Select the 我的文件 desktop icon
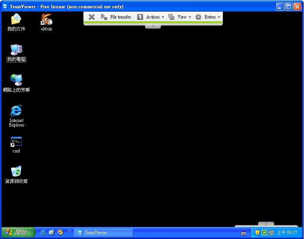The width and height of the screenshot is (304, 239). [x=16, y=22]
